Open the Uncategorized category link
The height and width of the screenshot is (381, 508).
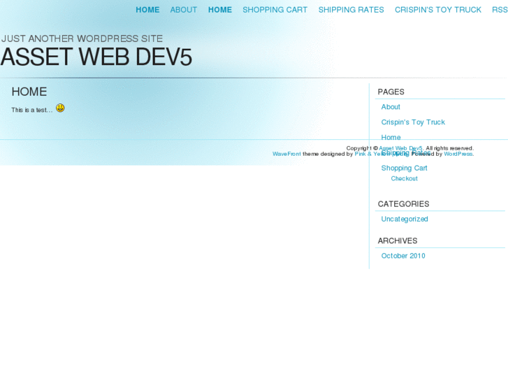pos(405,220)
